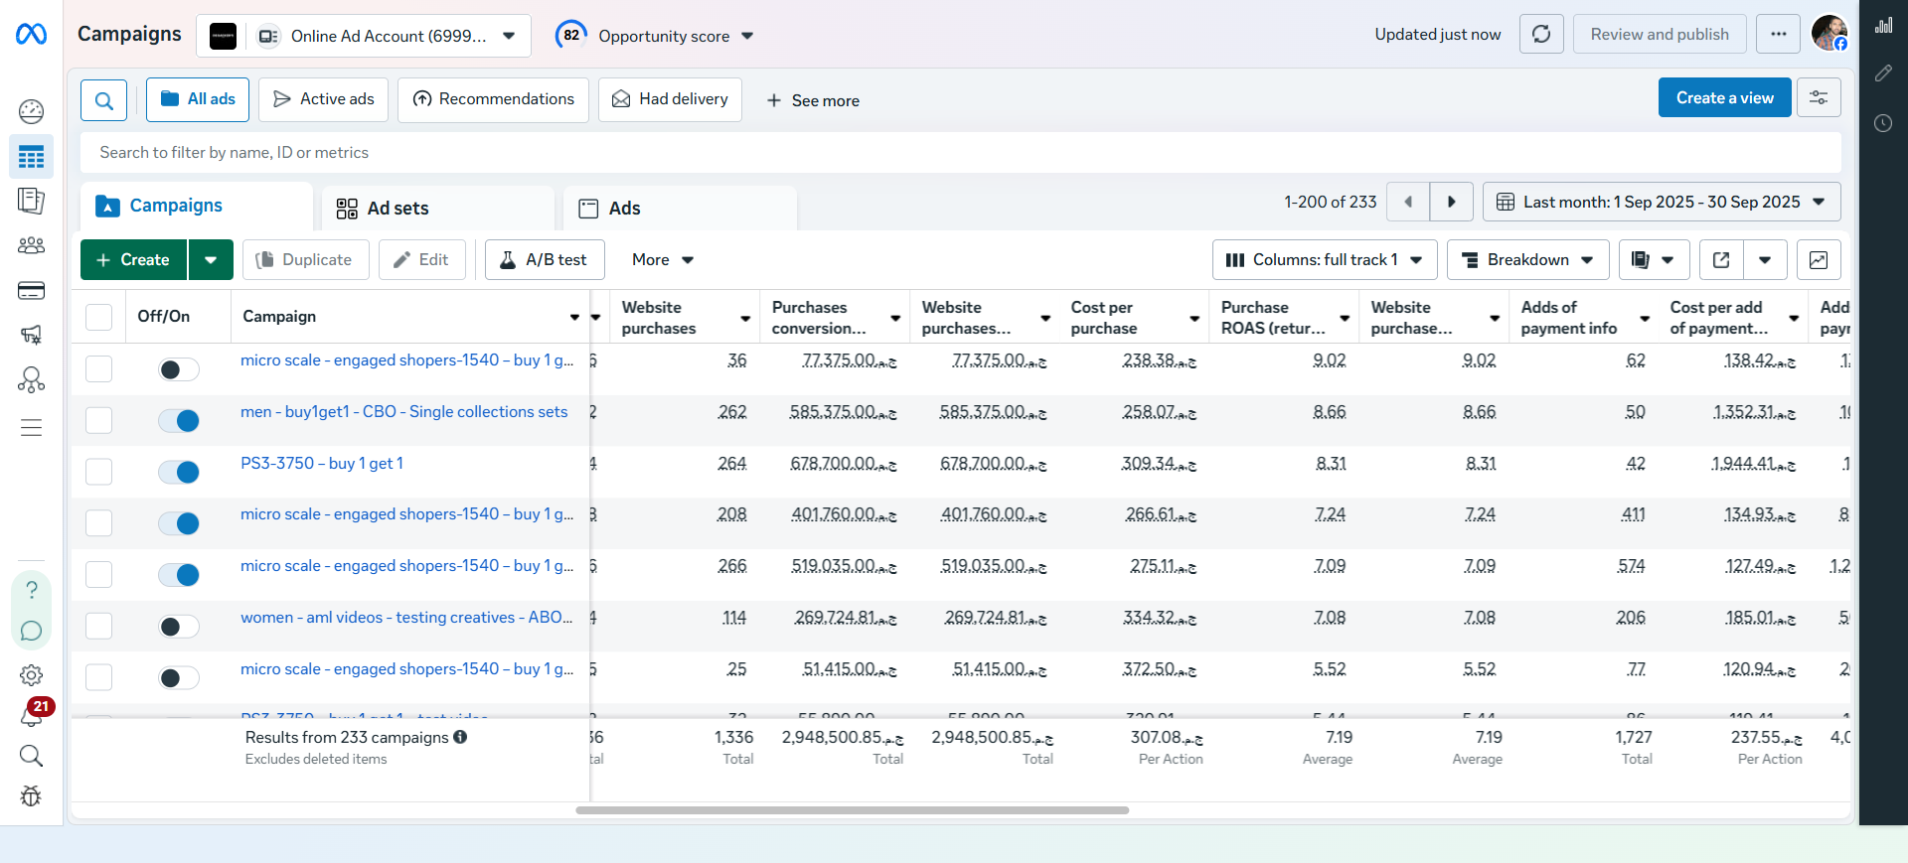
Task: Open the search icon next to All ads
Action: [103, 100]
